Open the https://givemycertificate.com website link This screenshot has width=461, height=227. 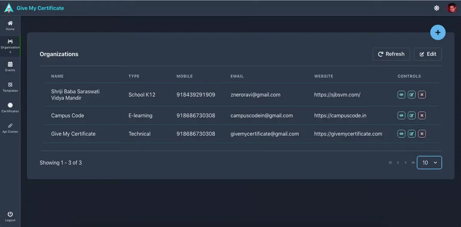348,134
